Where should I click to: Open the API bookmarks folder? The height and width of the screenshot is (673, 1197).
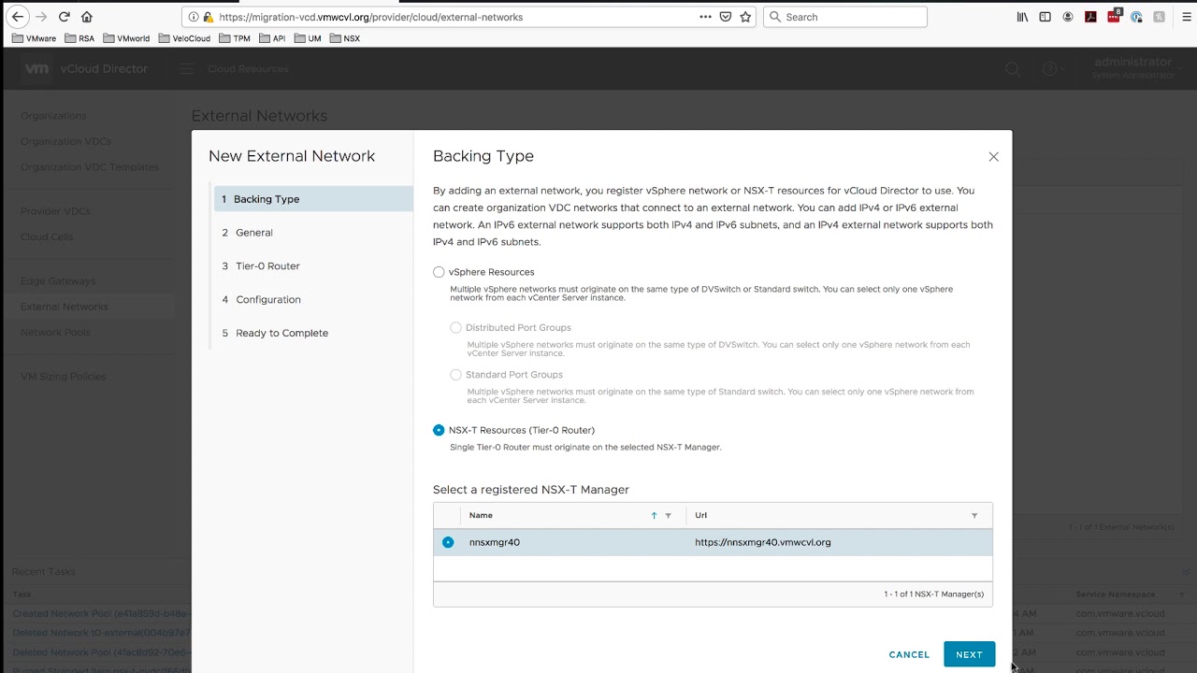pyautogui.click(x=272, y=38)
